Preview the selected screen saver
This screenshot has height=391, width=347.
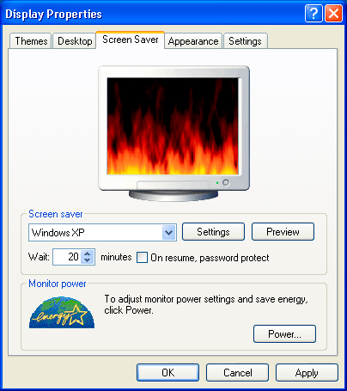click(283, 232)
